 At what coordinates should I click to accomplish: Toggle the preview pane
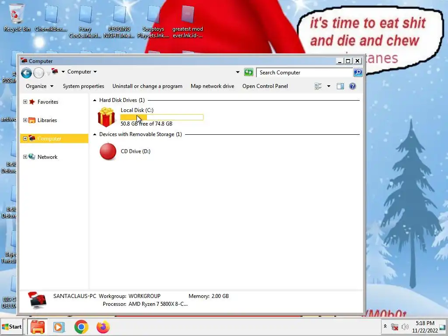pos(340,86)
